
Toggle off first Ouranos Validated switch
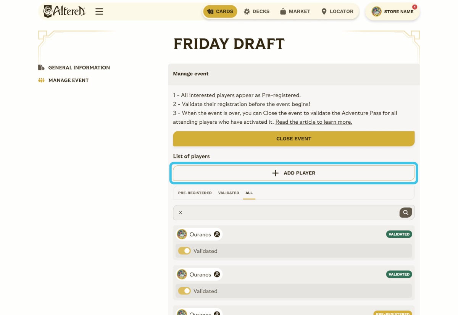pyautogui.click(x=184, y=251)
